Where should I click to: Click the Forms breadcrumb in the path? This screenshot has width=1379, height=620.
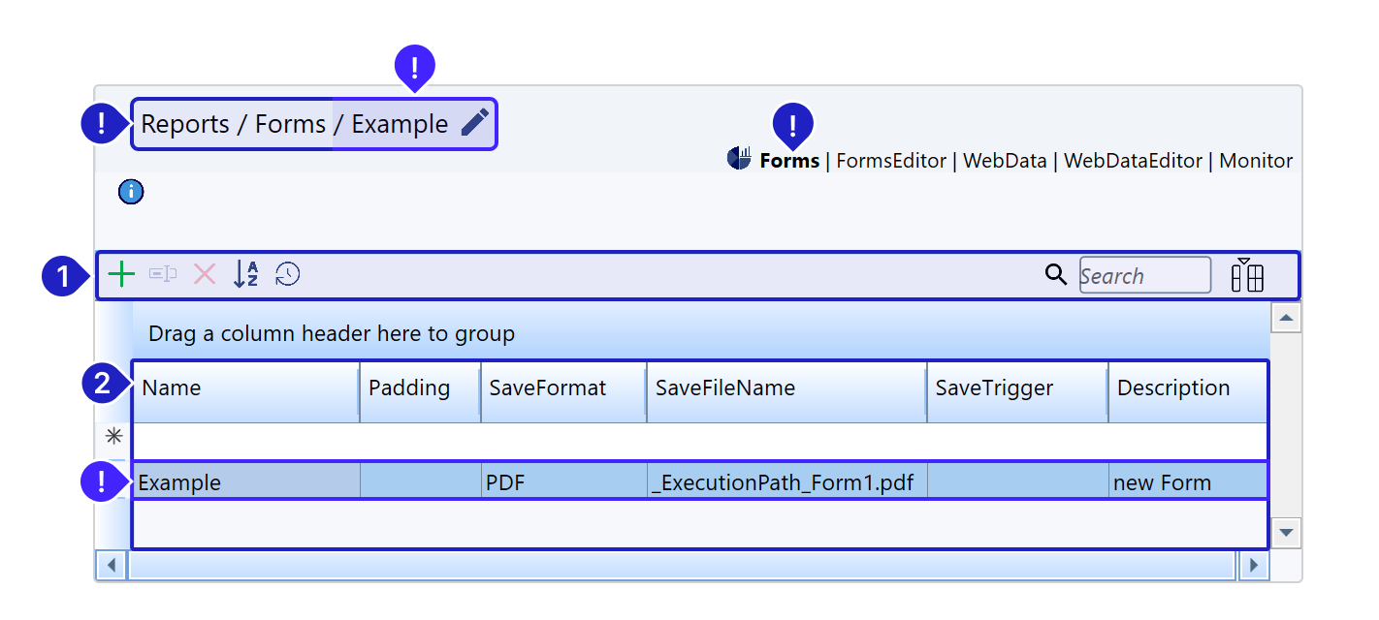[290, 124]
